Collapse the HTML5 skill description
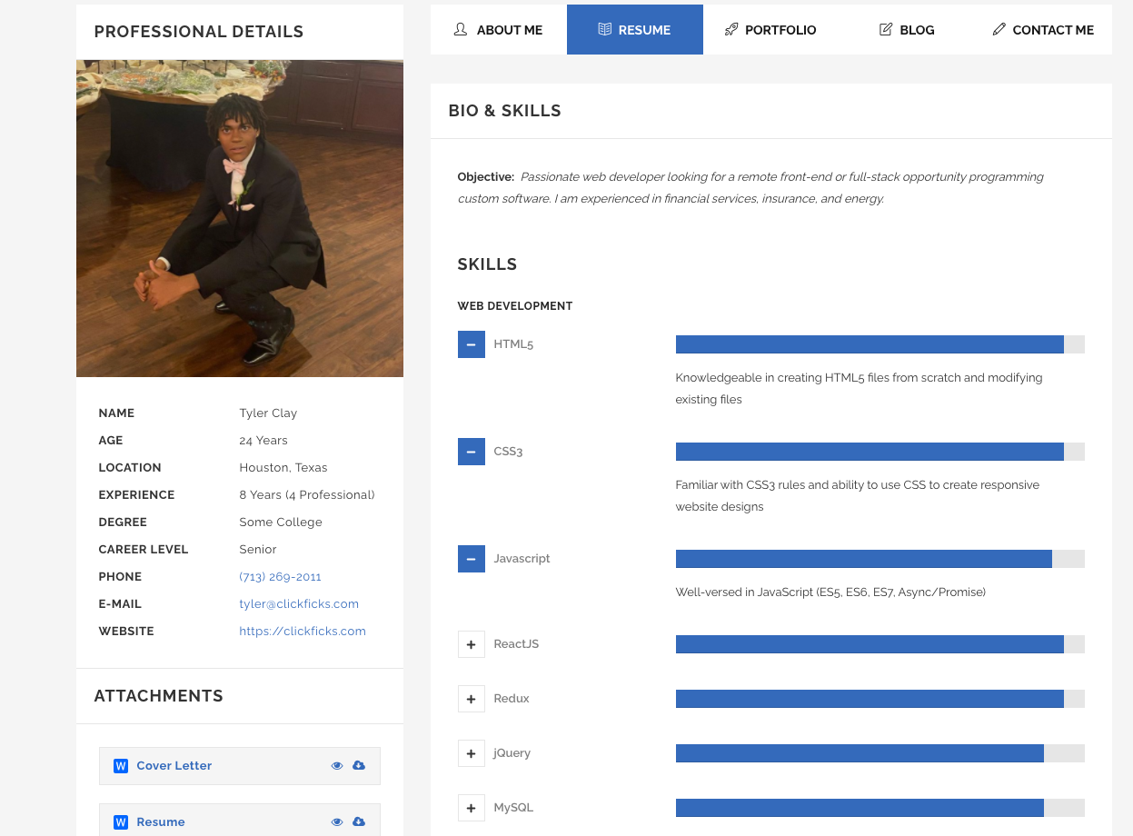 coord(471,344)
